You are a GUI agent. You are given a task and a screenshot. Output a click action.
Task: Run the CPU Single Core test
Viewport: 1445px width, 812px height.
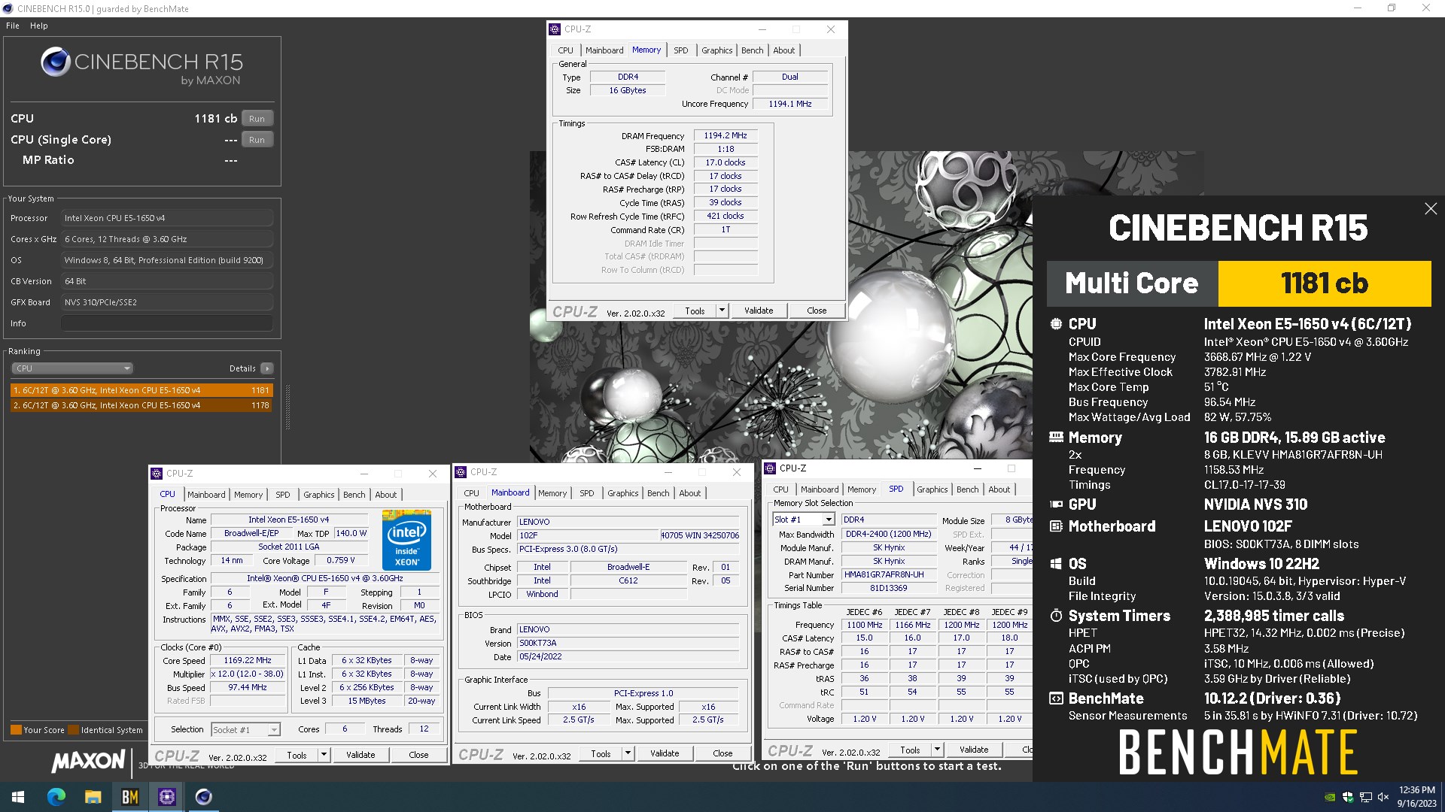257,140
